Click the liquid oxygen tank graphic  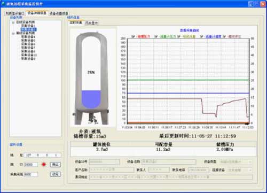[91, 78]
